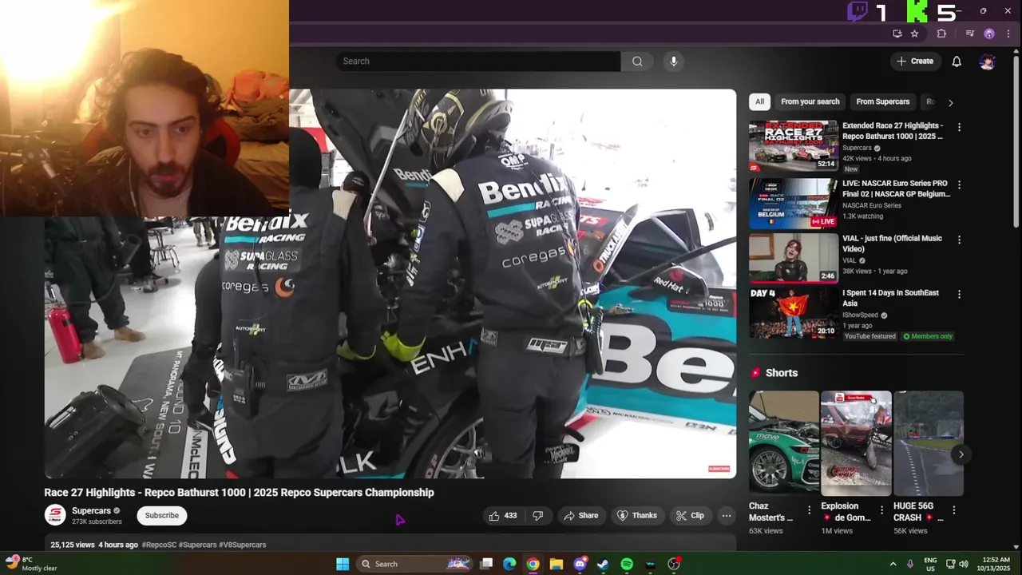Viewport: 1022px width, 575px height.
Task: Open Chaz Mostert's short thumbnail
Action: click(783, 443)
